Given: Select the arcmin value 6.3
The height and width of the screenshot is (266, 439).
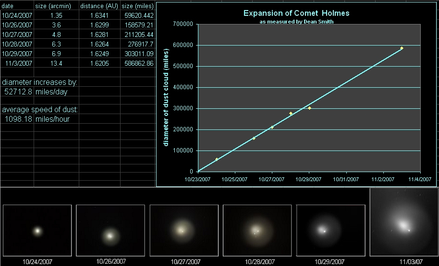Looking at the screenshot, I should click(x=56, y=44).
